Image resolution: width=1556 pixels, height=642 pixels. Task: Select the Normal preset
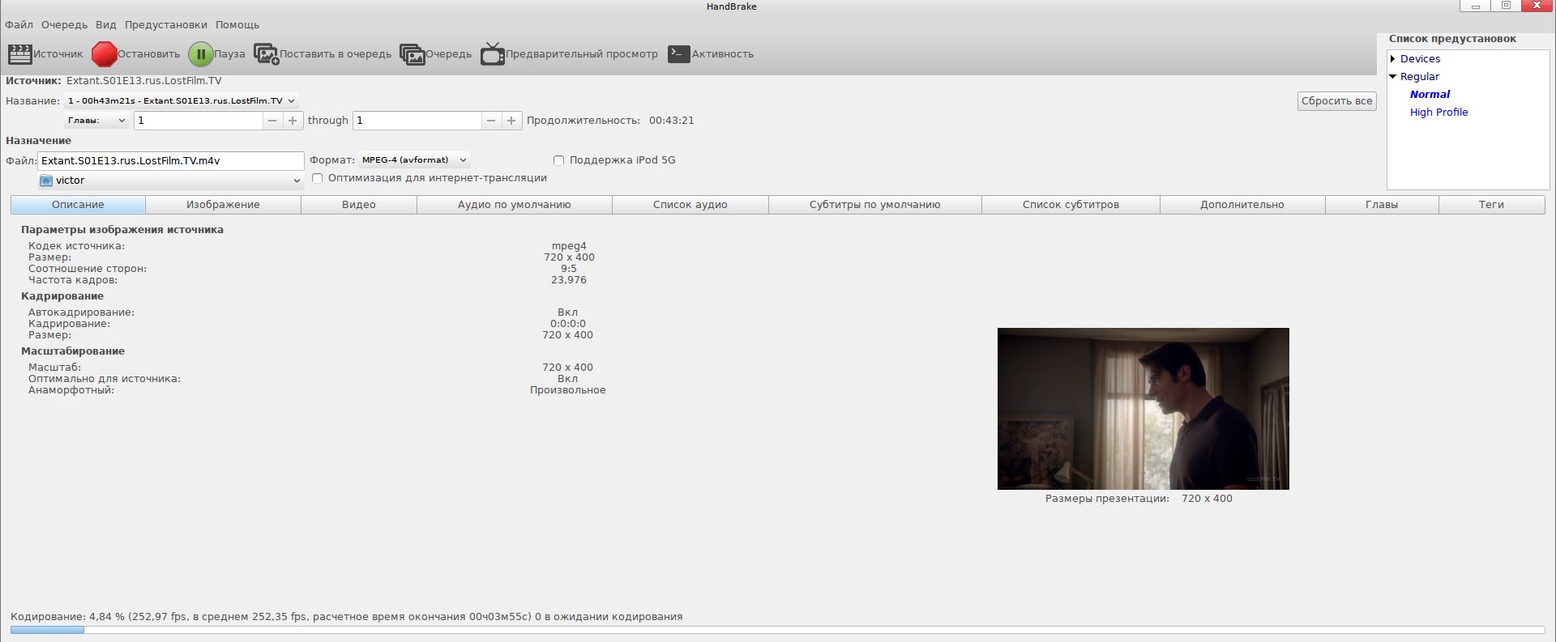point(1430,95)
